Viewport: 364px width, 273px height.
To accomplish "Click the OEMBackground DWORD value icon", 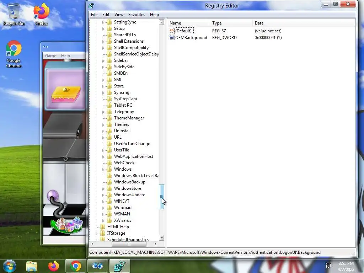I will pos(172,37).
